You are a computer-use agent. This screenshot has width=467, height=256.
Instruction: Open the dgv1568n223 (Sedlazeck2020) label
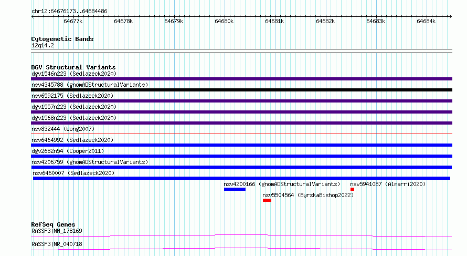tap(74, 118)
